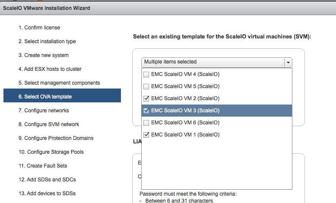Open step 2 Select installation type
The width and height of the screenshot is (336, 203).
click(47, 41)
